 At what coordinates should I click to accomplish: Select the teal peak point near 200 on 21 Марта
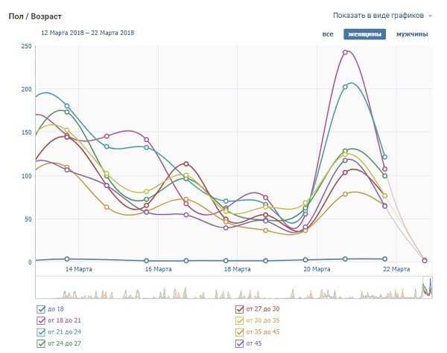(x=346, y=87)
